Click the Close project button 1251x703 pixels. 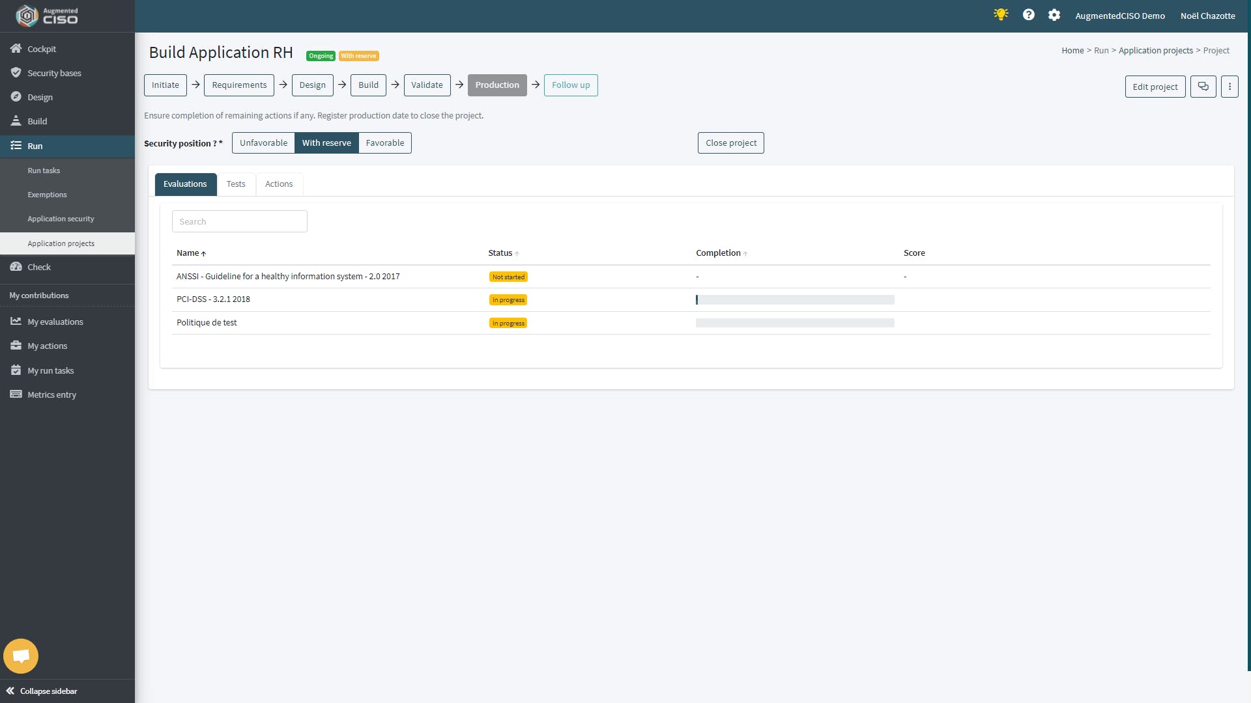[x=730, y=143]
